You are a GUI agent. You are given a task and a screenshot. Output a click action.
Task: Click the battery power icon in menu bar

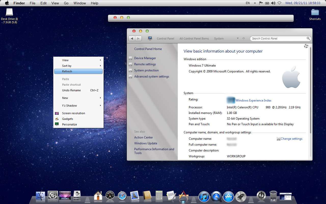(x=267, y=3)
